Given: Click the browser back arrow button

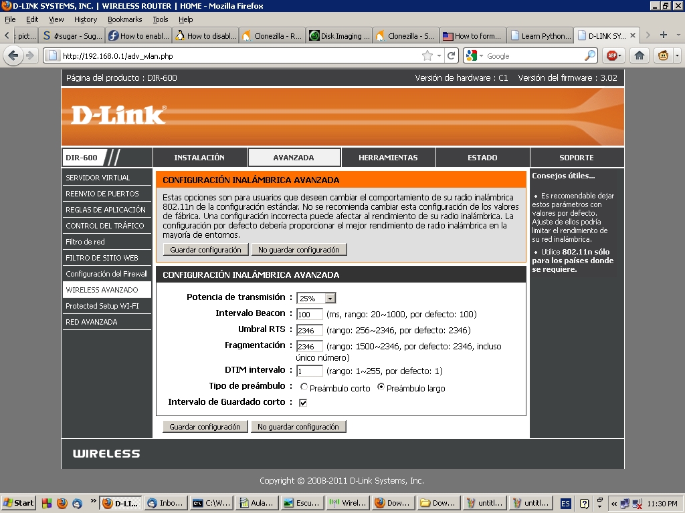Looking at the screenshot, I should (x=13, y=56).
